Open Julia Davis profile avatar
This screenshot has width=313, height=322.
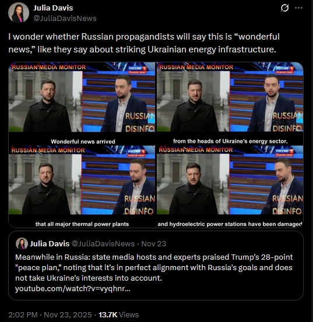pos(19,13)
